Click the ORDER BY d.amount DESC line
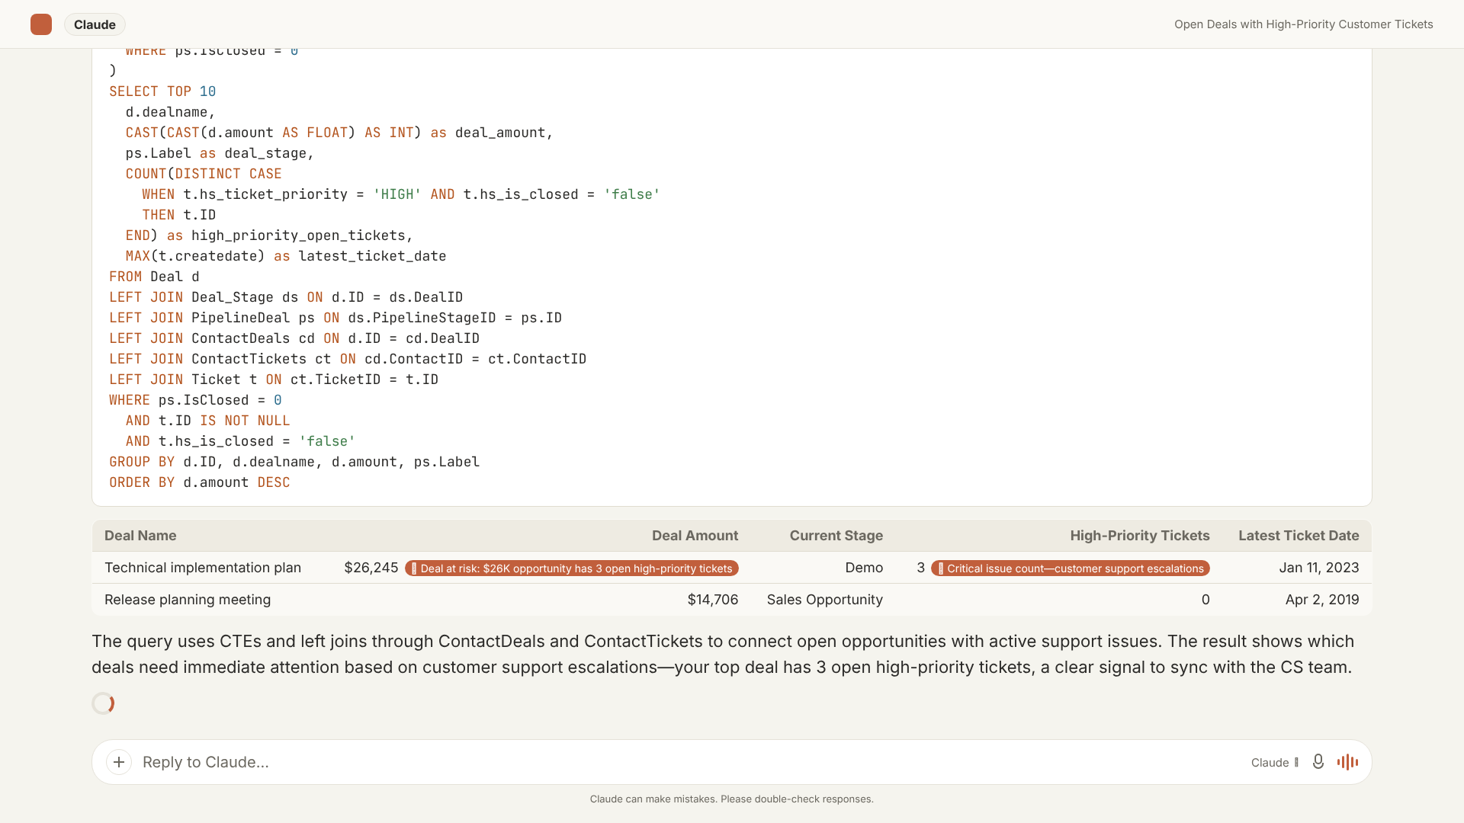This screenshot has width=1464, height=823. click(200, 482)
